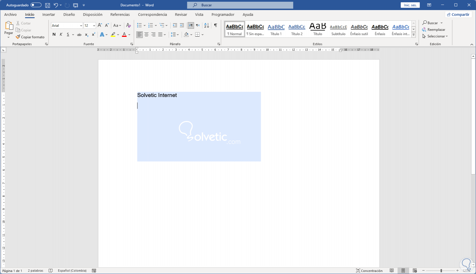
Task: Switch to Web Layout view
Action: pyautogui.click(x=415, y=271)
